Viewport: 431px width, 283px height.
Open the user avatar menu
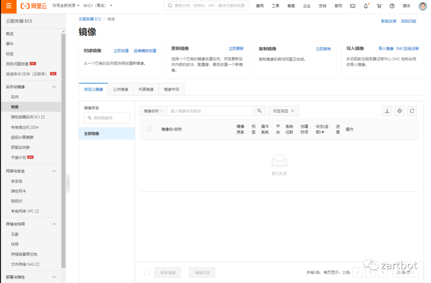(423, 6)
